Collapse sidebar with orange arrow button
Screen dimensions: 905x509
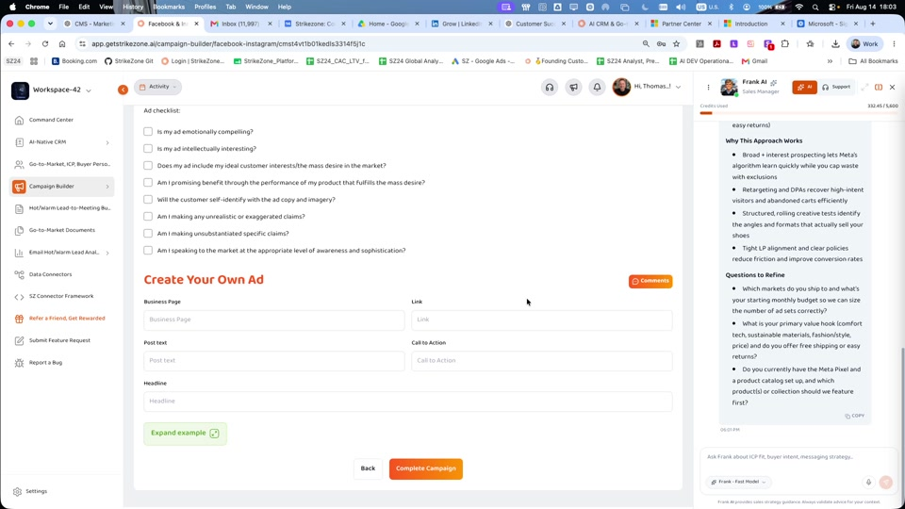(123, 90)
